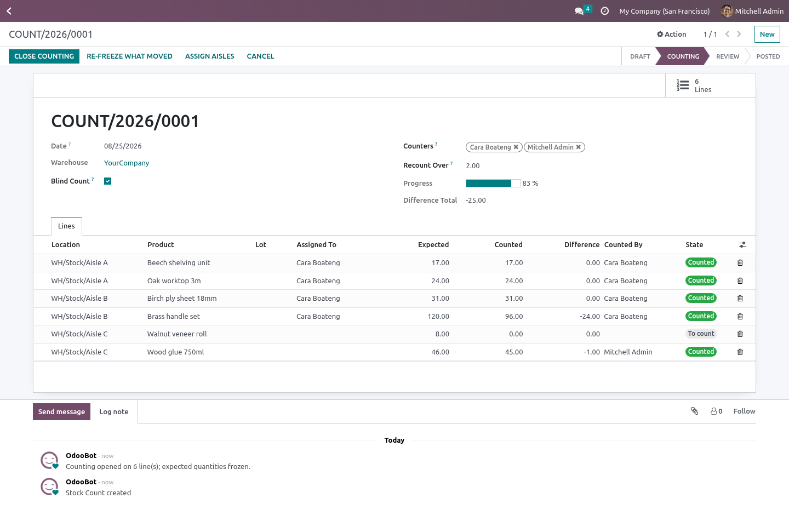789x515 pixels.
Task: Click Re-freeze What Moved button
Action: click(x=129, y=56)
